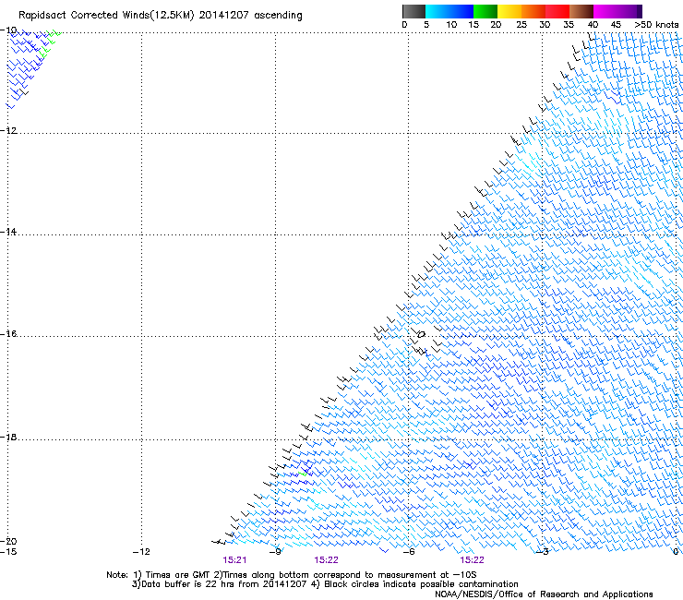Click the '-3' longitude axis label
Image resolution: width=683 pixels, height=600 pixels.
pos(543,552)
